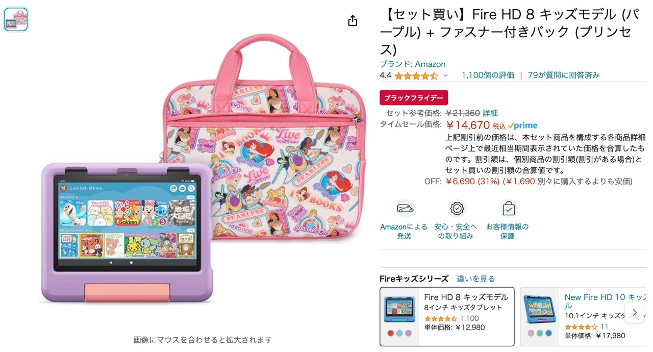Click the Prime logo next to price

pyautogui.click(x=522, y=125)
